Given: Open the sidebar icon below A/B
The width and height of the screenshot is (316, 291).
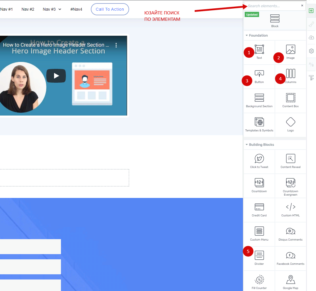Looking at the screenshot, I should [311, 78].
